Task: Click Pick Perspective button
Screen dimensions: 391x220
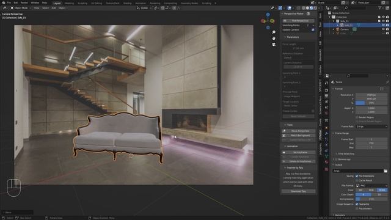Action: [299, 21]
